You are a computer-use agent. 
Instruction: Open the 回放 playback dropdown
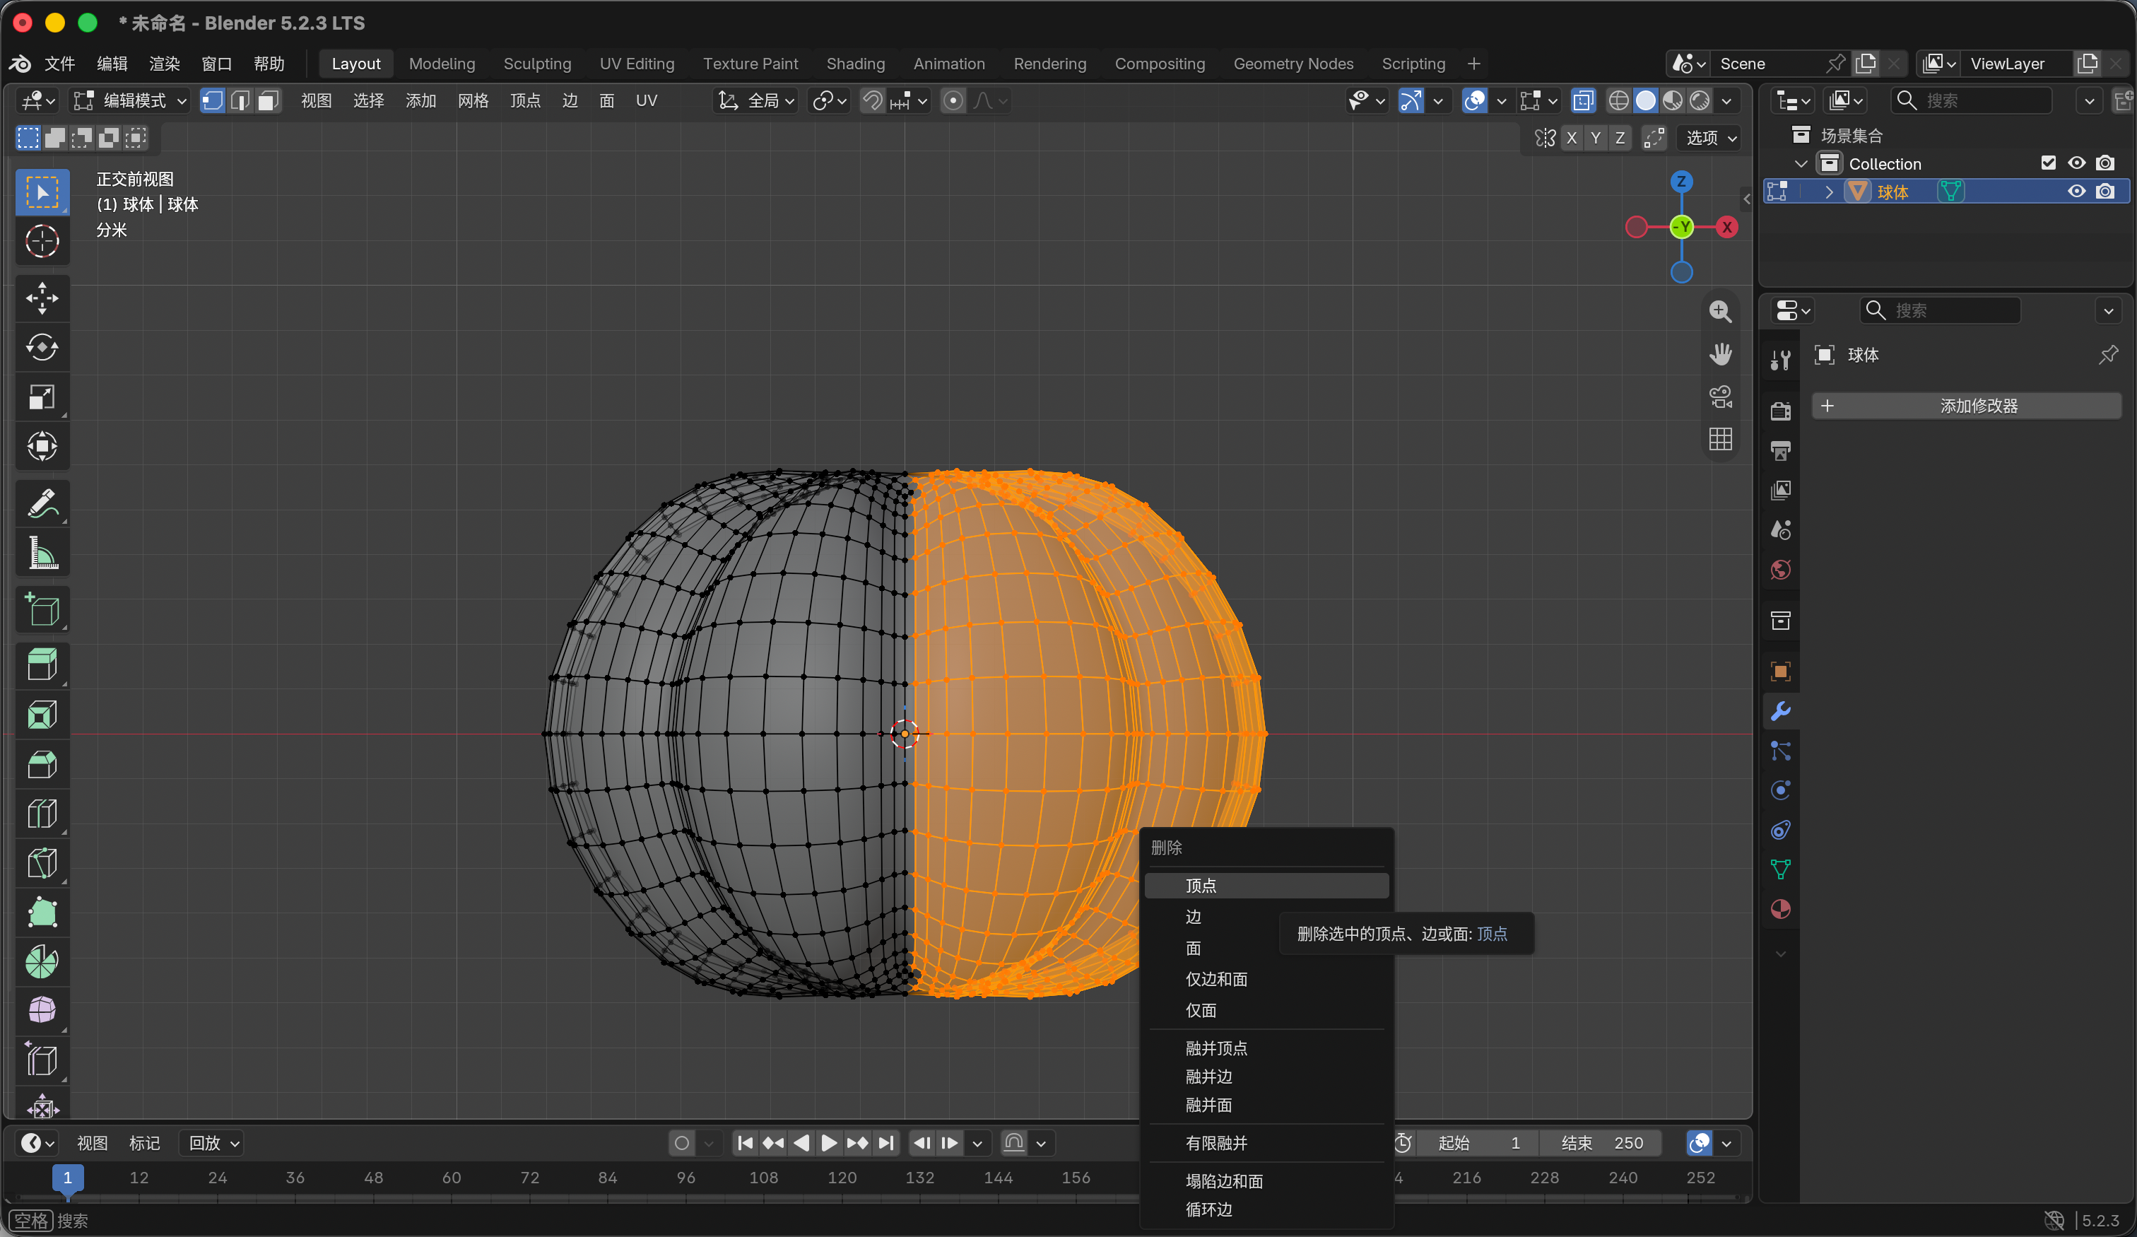tap(213, 1143)
